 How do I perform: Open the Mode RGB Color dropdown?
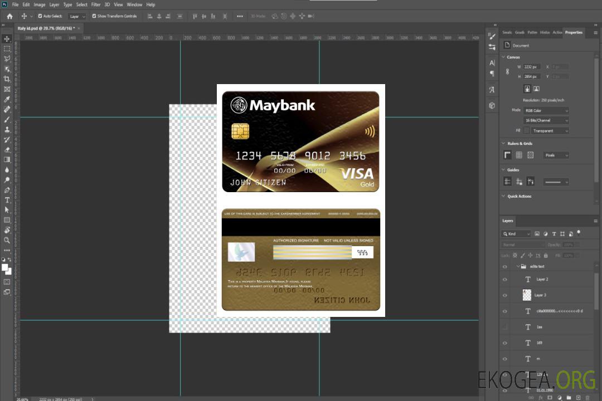[546, 110]
